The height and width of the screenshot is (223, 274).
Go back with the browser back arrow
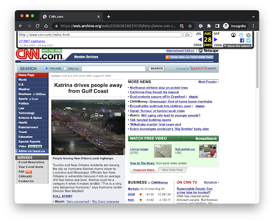click(21, 26)
